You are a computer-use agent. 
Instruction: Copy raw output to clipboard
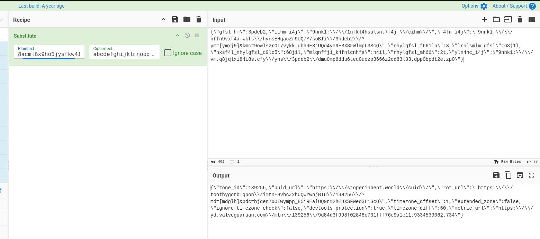pyautogui.click(x=508, y=175)
